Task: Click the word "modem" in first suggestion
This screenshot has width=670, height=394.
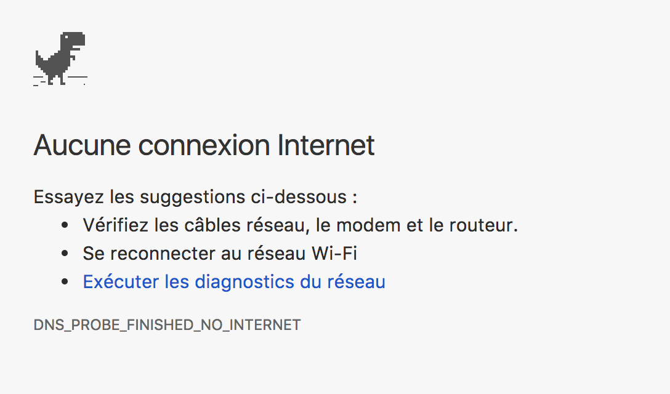Action: click(368, 225)
